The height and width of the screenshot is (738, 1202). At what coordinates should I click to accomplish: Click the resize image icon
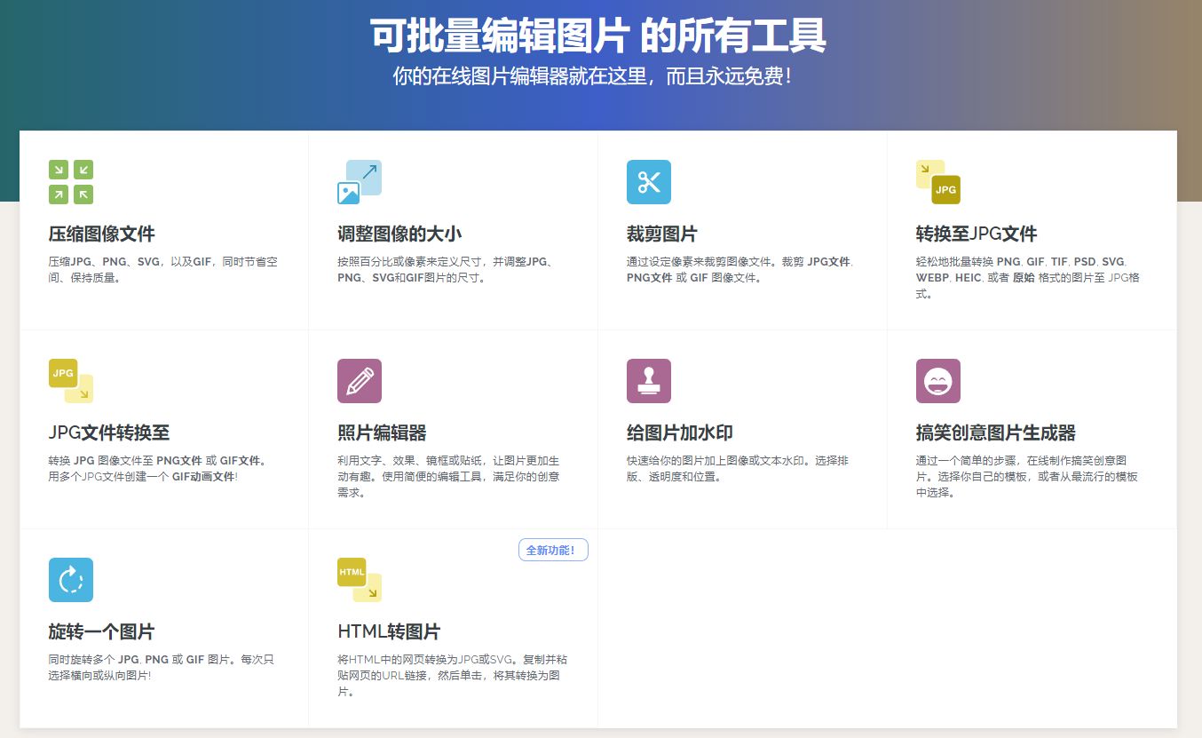360,182
